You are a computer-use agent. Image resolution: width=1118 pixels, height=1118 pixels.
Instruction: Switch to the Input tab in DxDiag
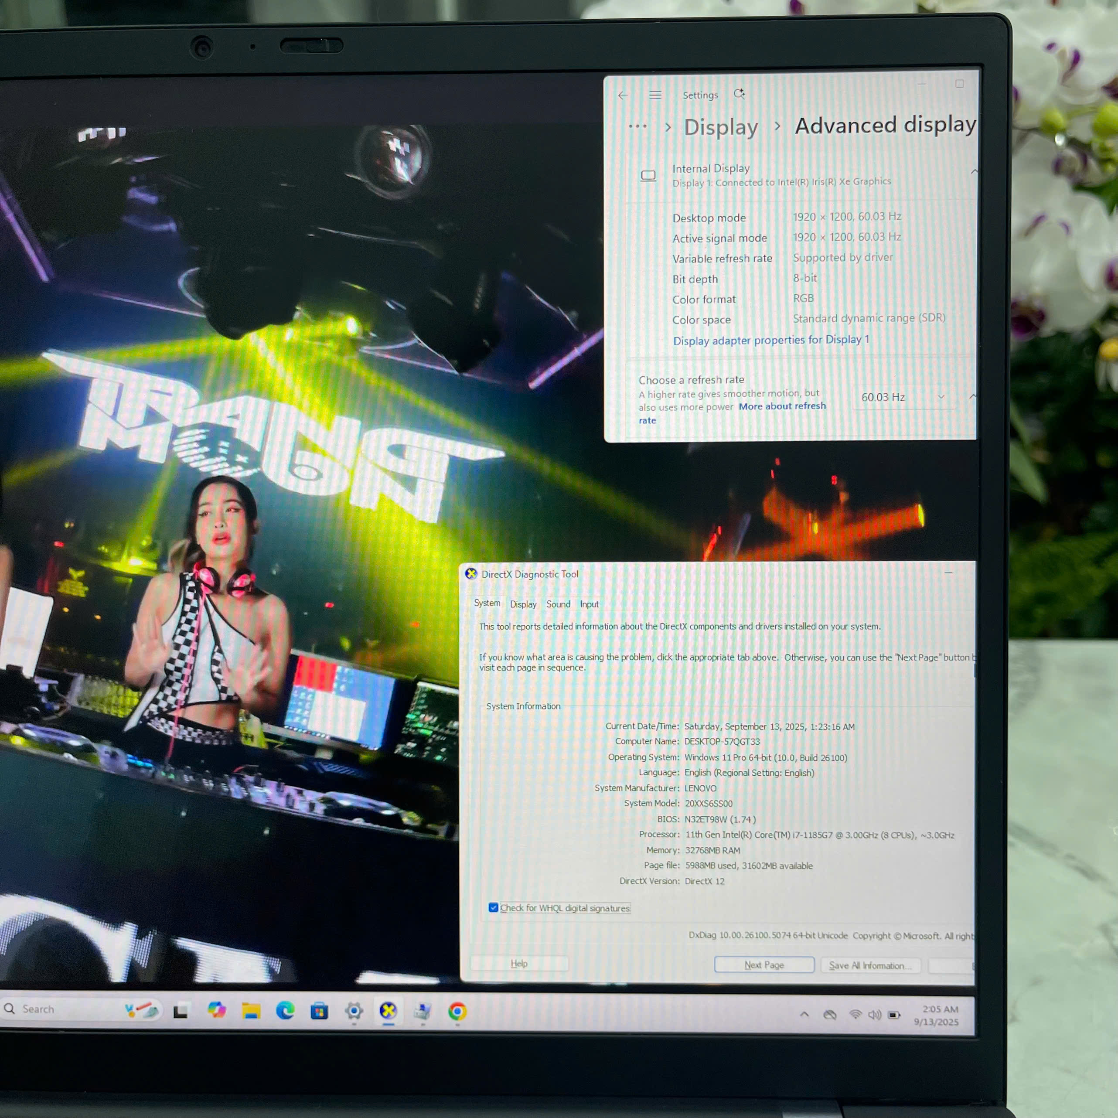589,604
